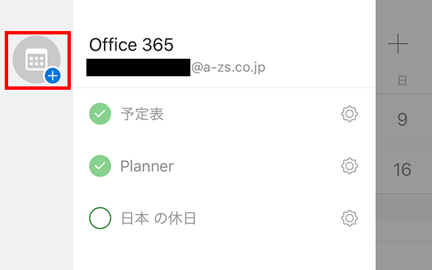This screenshot has width=432, height=270.
Task: Select the 予定表 calendar label
Action: [x=142, y=114]
